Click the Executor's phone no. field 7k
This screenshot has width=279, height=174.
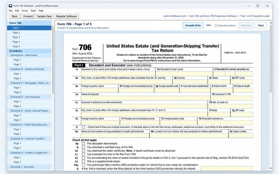click(x=225, y=122)
